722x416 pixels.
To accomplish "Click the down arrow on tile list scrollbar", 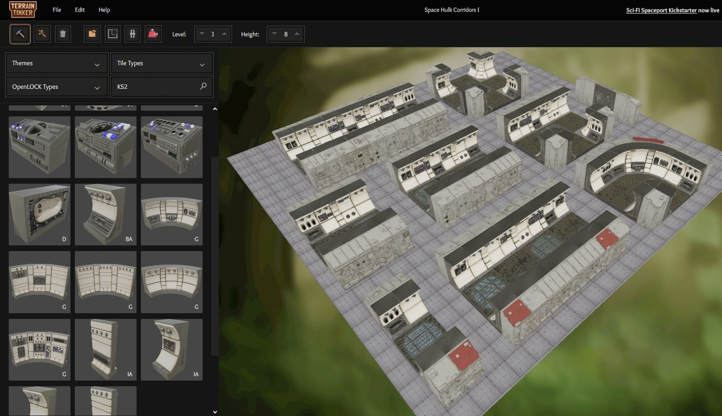I will pos(215,412).
